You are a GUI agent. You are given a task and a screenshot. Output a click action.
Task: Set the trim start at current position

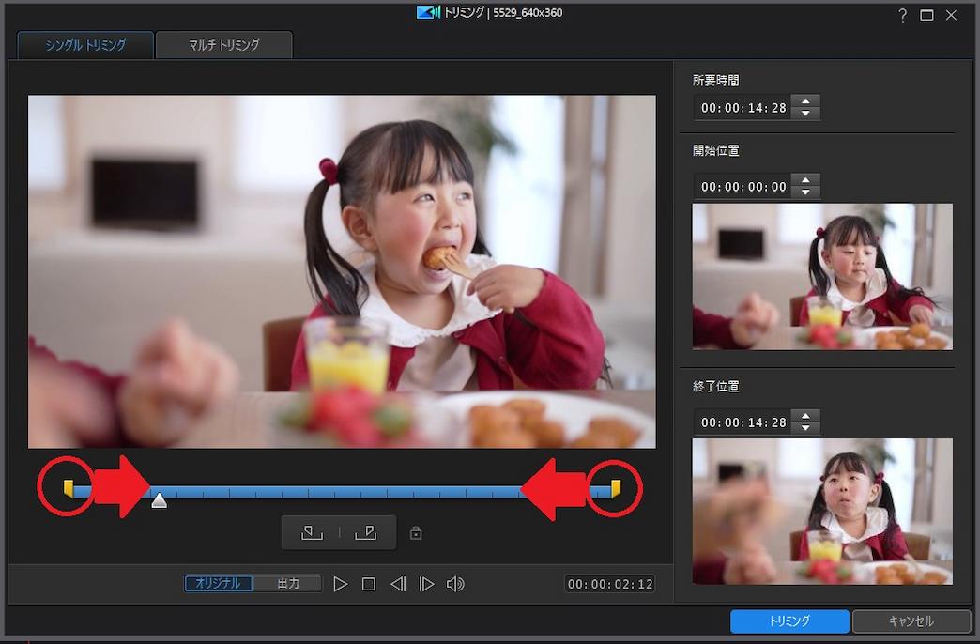311,532
